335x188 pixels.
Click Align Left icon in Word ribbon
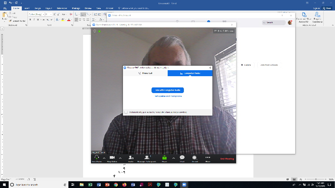tap(76, 20)
